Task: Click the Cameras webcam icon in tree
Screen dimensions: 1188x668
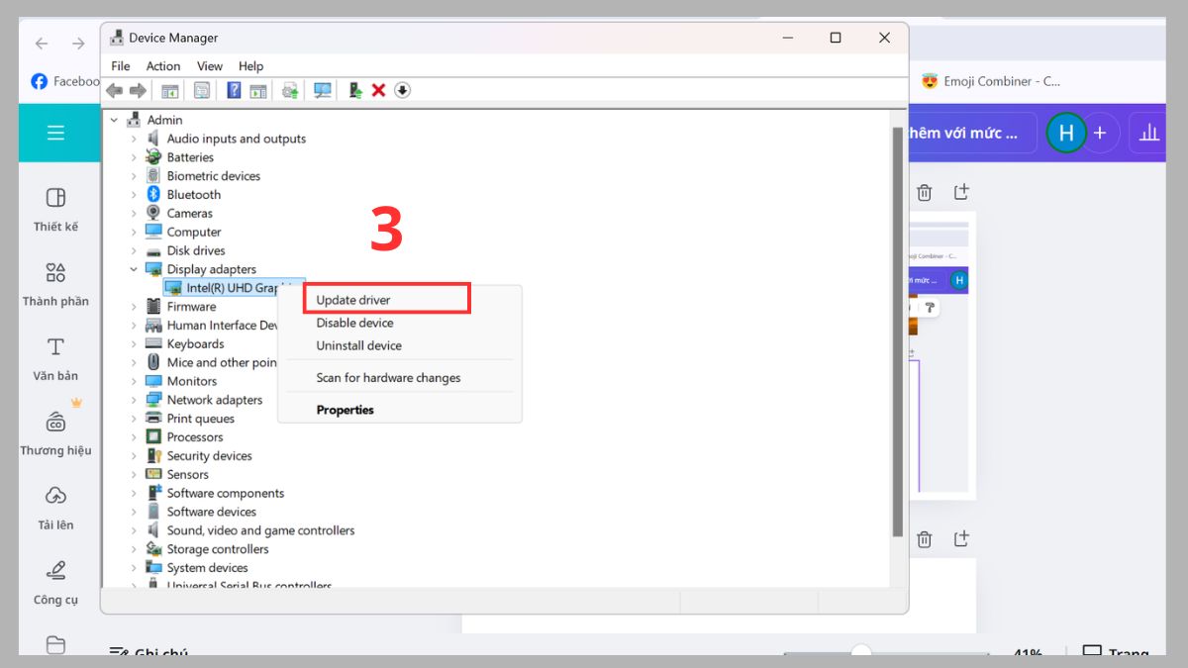Action: [153, 213]
